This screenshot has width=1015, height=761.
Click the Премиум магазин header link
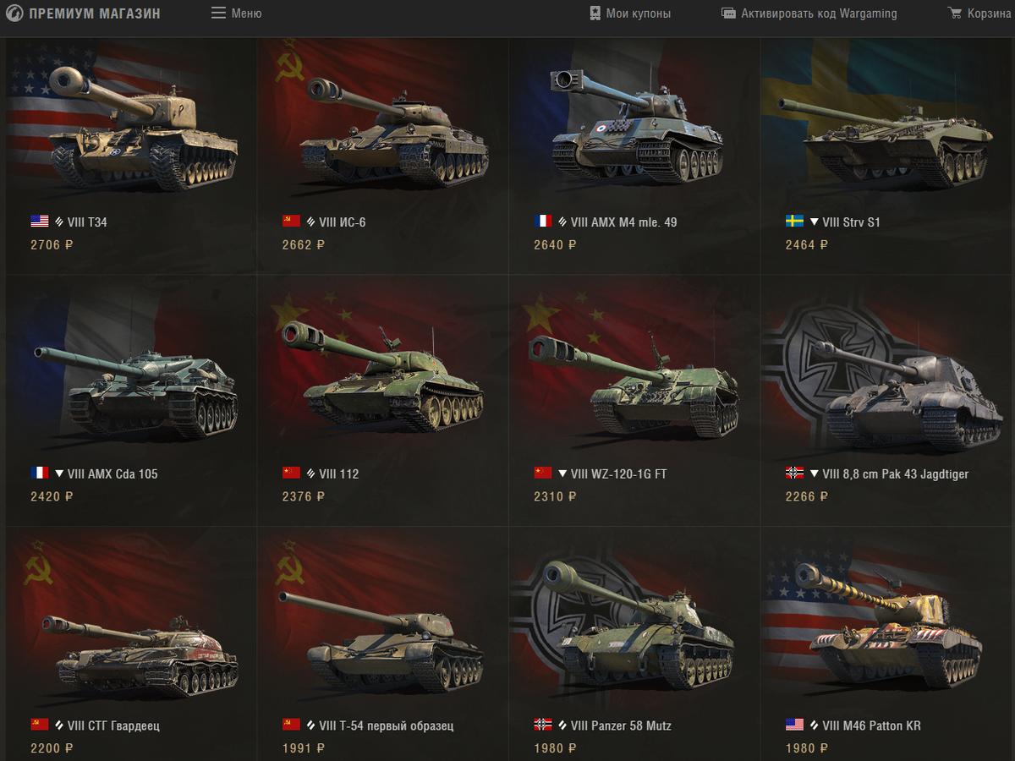[x=95, y=14]
